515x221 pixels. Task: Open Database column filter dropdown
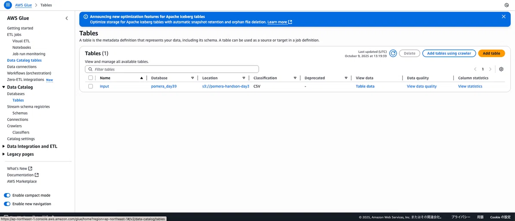pyautogui.click(x=193, y=78)
